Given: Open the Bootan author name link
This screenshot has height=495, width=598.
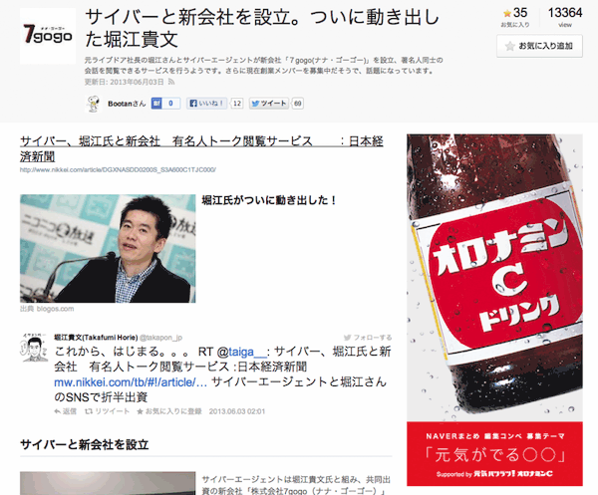Looking at the screenshot, I should pyautogui.click(x=123, y=104).
